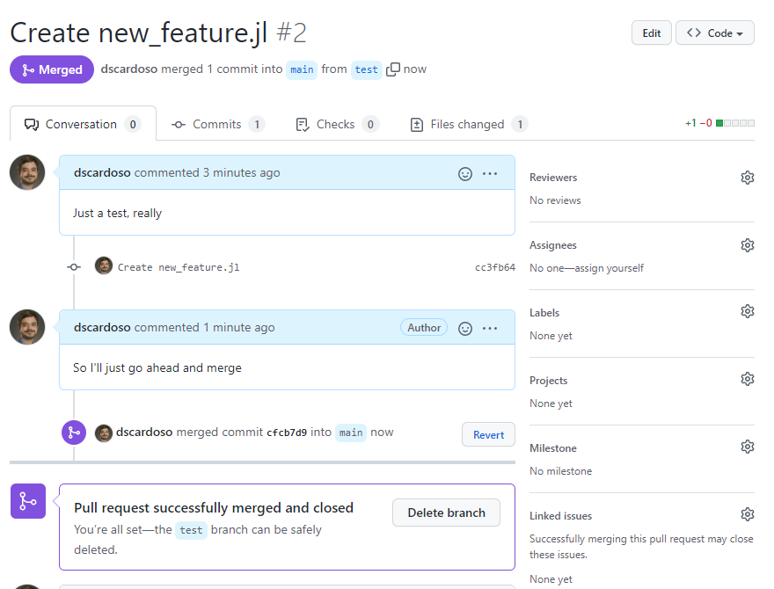Open the Assignees gear settings
The width and height of the screenshot is (774, 589).
pos(747,245)
